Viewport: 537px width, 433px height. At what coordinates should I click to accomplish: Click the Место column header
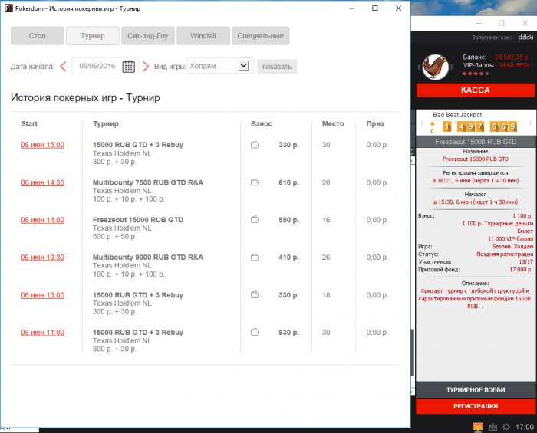tap(333, 124)
